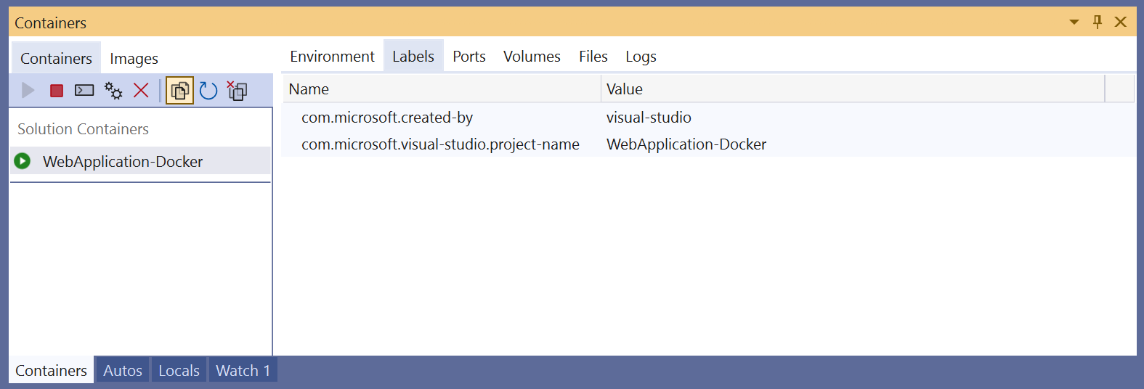1144x389 pixels.
Task: Select the com.microsoft.created-by label row
Action: tap(708, 118)
